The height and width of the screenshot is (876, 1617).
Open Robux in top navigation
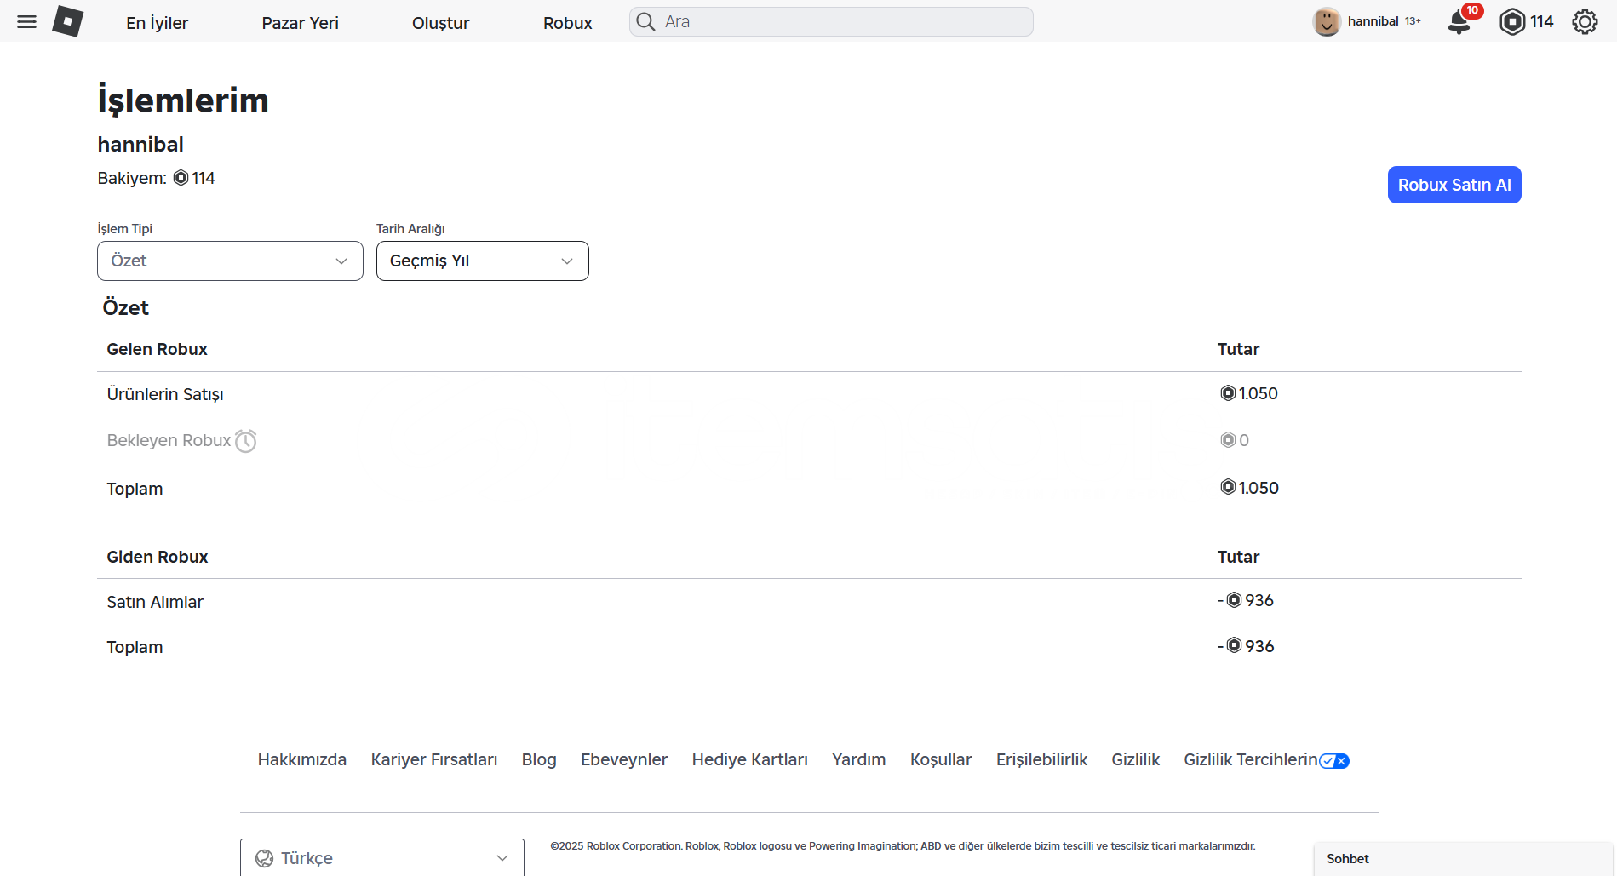[x=568, y=23]
